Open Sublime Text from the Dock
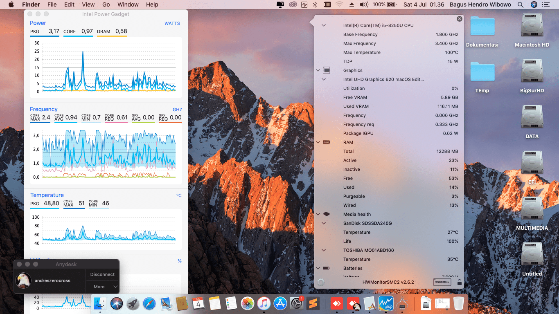 313,303
